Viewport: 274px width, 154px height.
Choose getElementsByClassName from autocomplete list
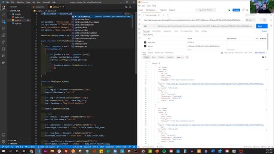(x=87, y=22)
